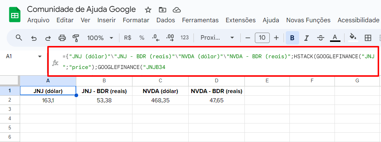Image resolution: width=381 pixels, height=142 pixels.
Task: Select column D header
Action: [x=217, y=81]
